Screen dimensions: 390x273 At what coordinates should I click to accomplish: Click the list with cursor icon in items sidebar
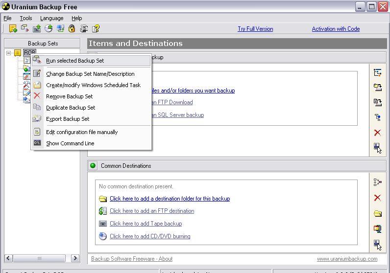point(378,148)
